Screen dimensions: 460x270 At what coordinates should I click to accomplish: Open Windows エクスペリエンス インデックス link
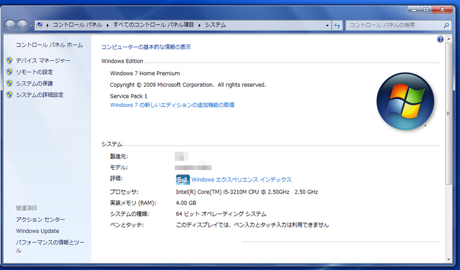241,179
